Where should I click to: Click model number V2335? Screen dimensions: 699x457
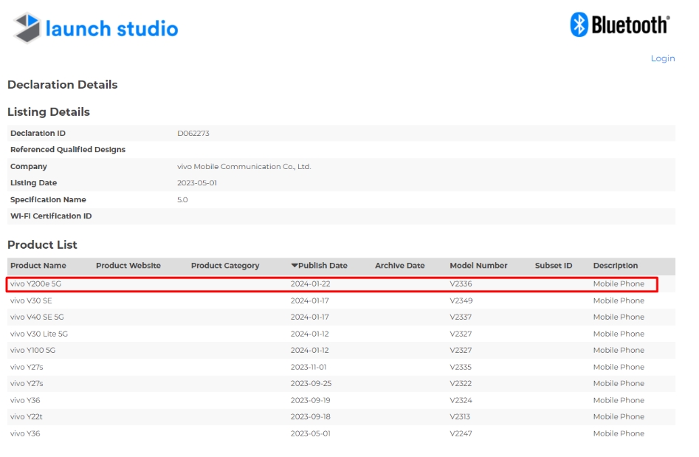[461, 368]
